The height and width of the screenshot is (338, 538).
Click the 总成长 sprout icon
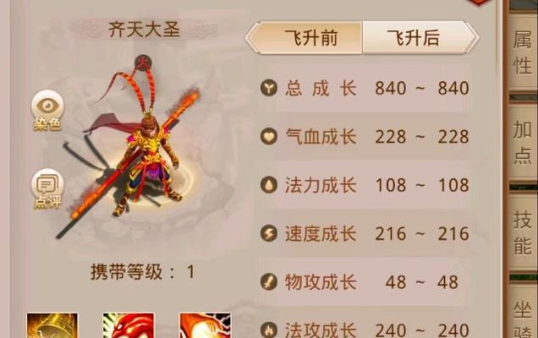pyautogui.click(x=269, y=88)
